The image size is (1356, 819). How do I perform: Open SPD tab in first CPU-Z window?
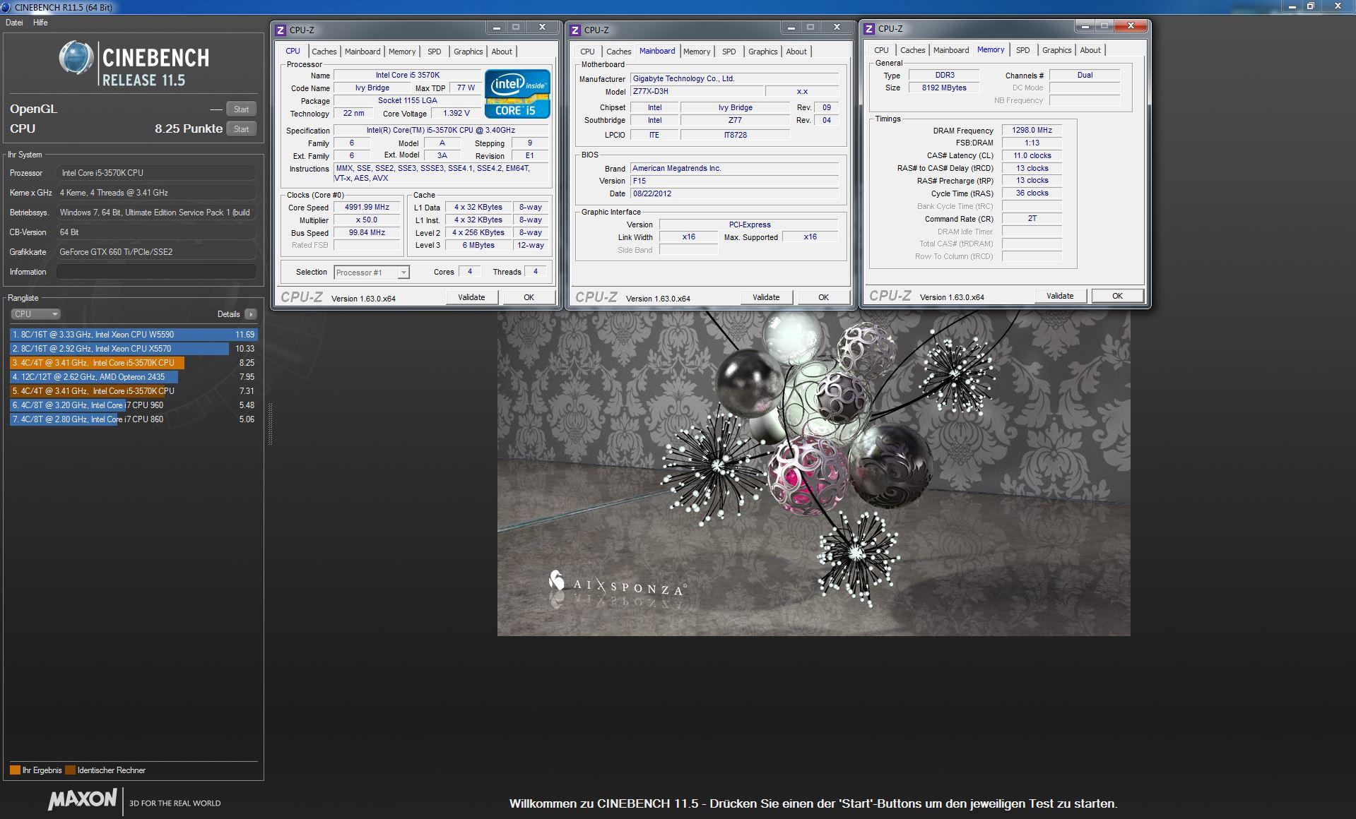[435, 52]
